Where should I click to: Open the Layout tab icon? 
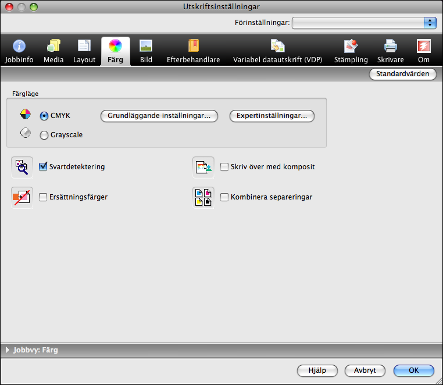click(84, 45)
